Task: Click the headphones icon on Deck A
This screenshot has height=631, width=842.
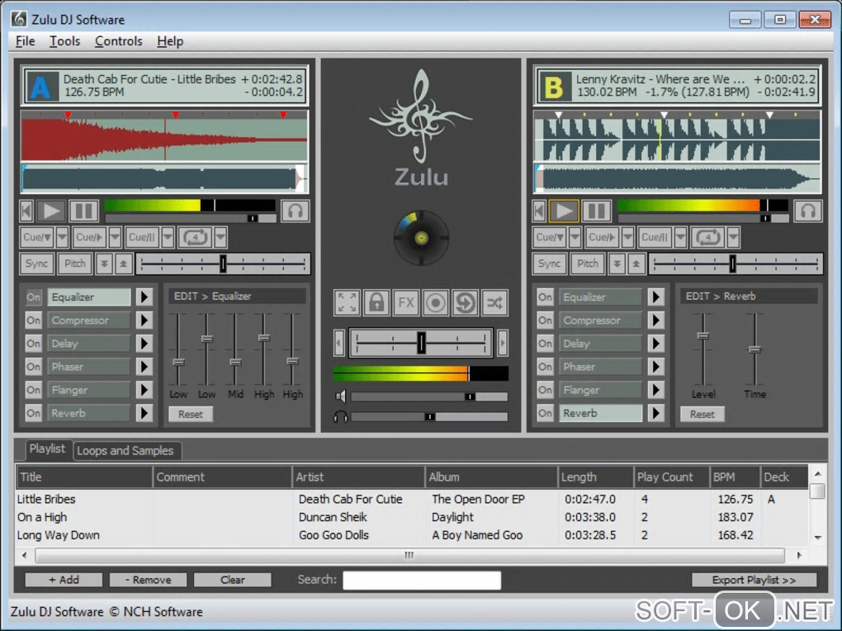Action: click(295, 211)
